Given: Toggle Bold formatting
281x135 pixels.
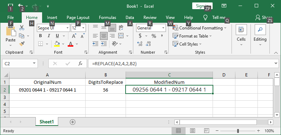Looking at the screenshot, I should pyautogui.click(x=40, y=36).
